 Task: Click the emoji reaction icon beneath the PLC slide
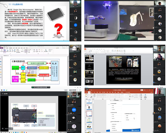point(3,129)
